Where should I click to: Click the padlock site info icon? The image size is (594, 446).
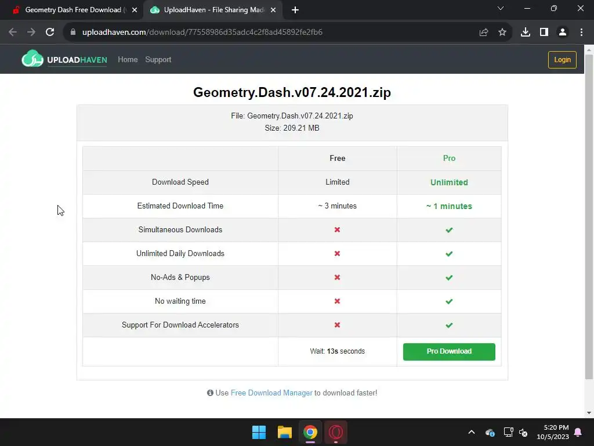73,33
